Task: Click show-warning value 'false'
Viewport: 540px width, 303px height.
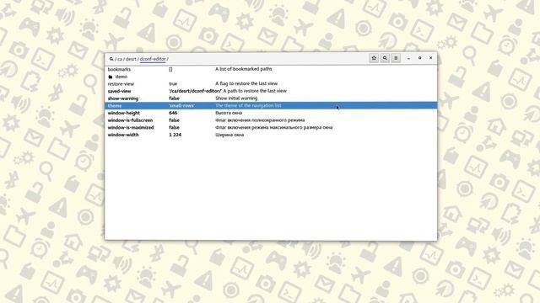Action: coord(174,98)
